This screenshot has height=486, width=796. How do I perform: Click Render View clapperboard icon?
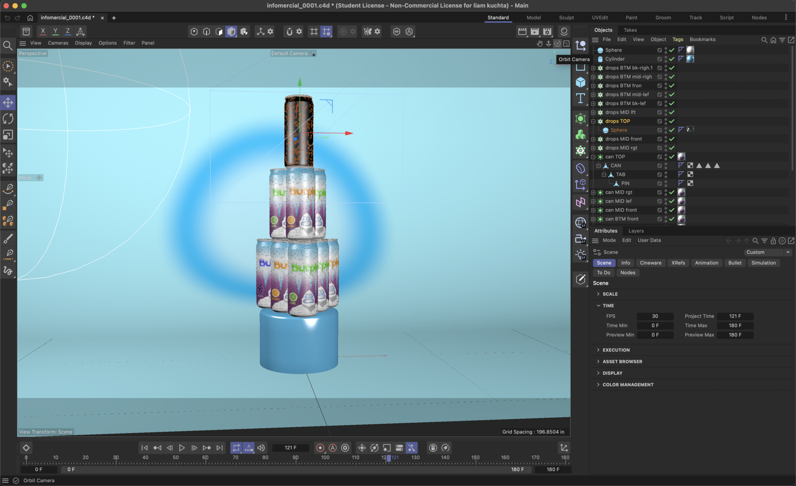522,31
